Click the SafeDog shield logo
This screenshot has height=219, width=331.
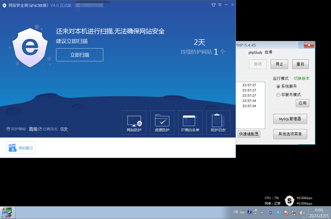tap(30, 47)
